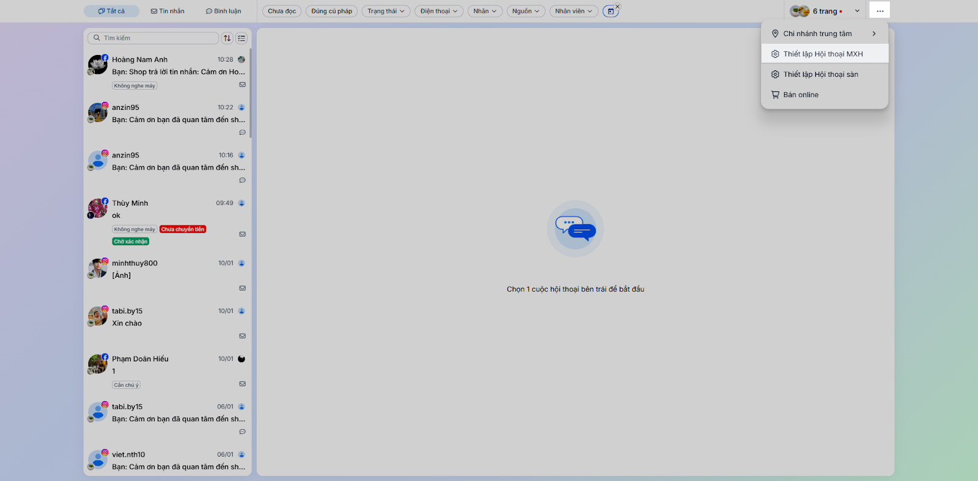Click minhthuy800's profile photo
This screenshot has width=978, height=481.
pos(98,268)
